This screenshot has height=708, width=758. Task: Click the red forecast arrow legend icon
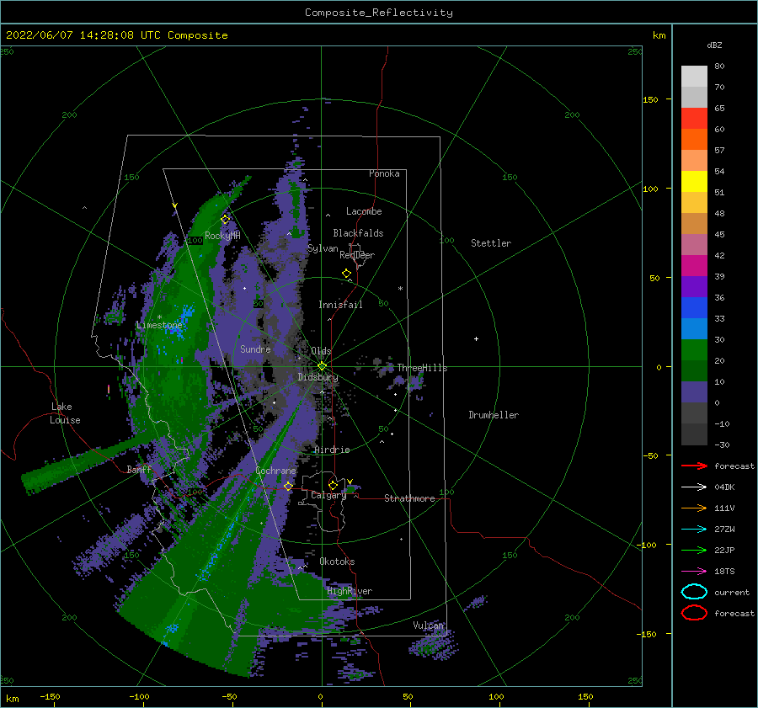coord(694,466)
